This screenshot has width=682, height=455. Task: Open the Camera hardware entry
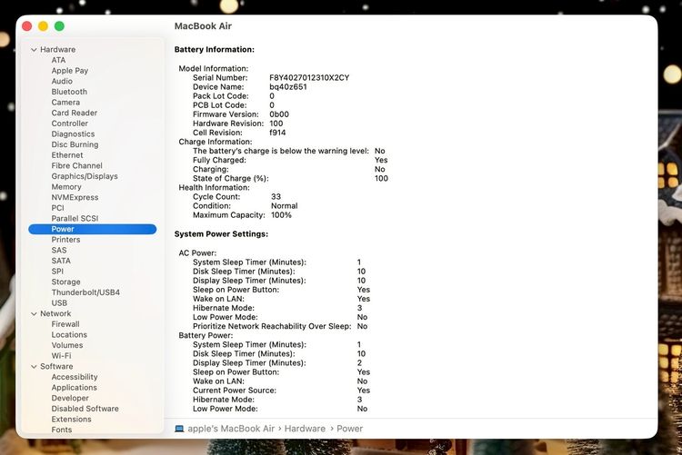click(65, 102)
